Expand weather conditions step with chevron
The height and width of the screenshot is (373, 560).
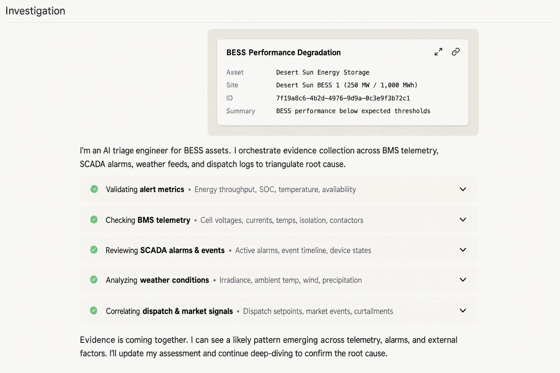coord(463,280)
